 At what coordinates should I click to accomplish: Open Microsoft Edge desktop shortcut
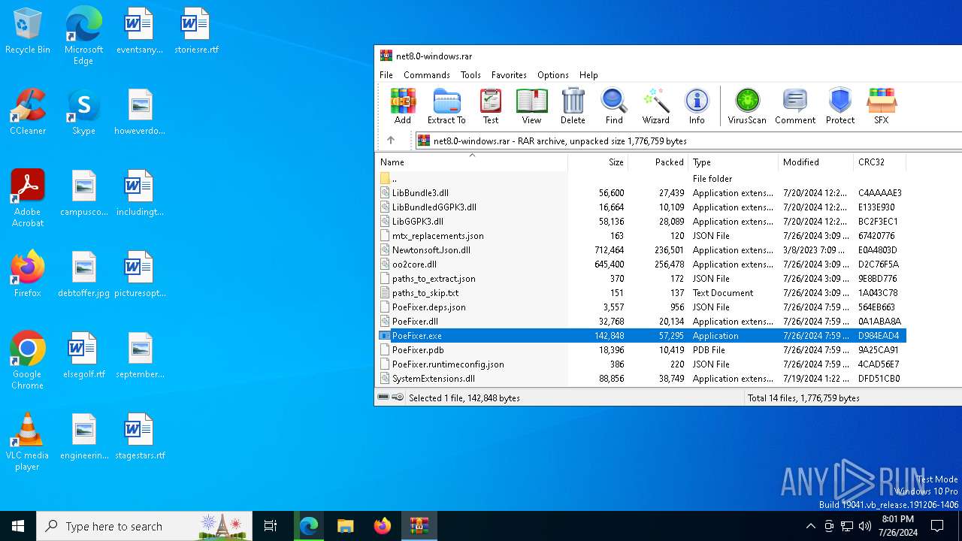coord(83,36)
